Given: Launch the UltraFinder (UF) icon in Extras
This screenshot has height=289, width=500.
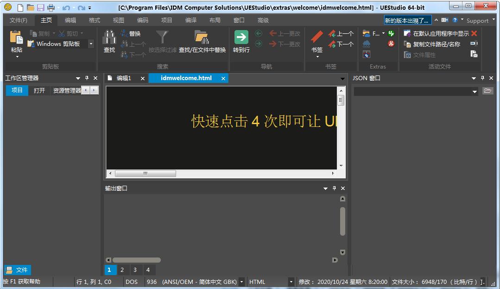Looking at the screenshot, I should pyautogui.click(x=390, y=33).
